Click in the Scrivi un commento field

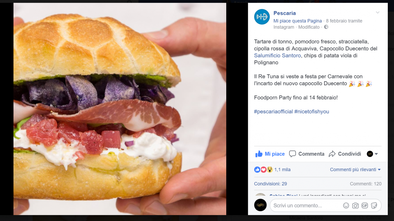point(305,206)
